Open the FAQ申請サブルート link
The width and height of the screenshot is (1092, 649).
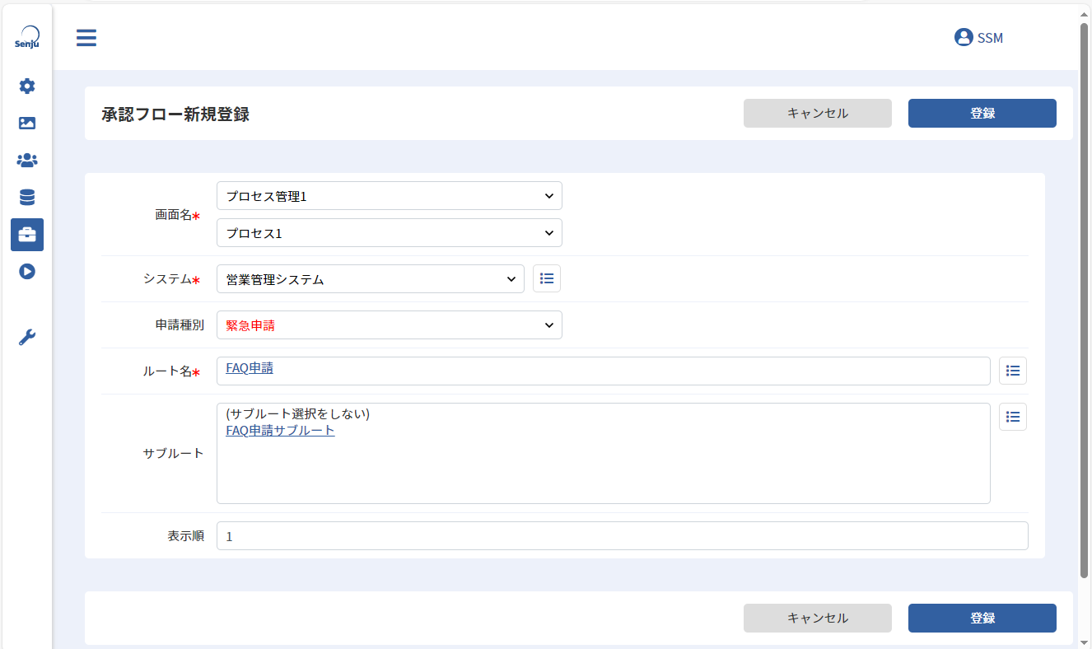(x=280, y=430)
